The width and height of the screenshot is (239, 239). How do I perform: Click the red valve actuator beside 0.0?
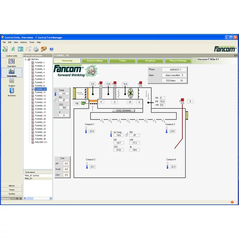click(x=101, y=84)
